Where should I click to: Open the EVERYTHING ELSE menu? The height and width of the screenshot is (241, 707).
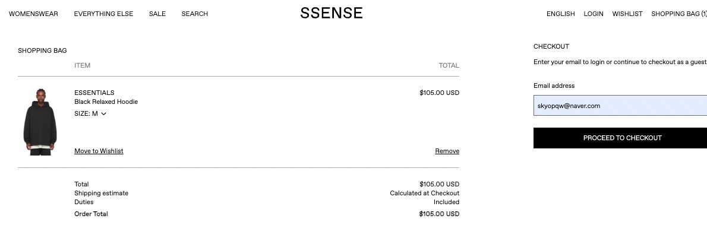tap(103, 14)
